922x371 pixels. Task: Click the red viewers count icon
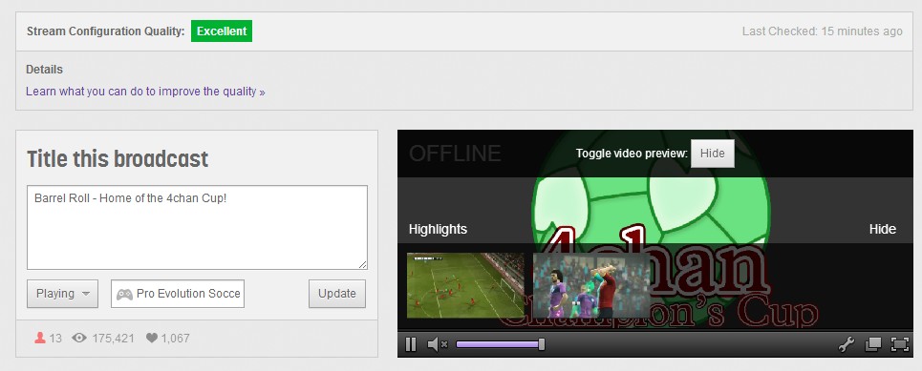pyautogui.click(x=40, y=339)
